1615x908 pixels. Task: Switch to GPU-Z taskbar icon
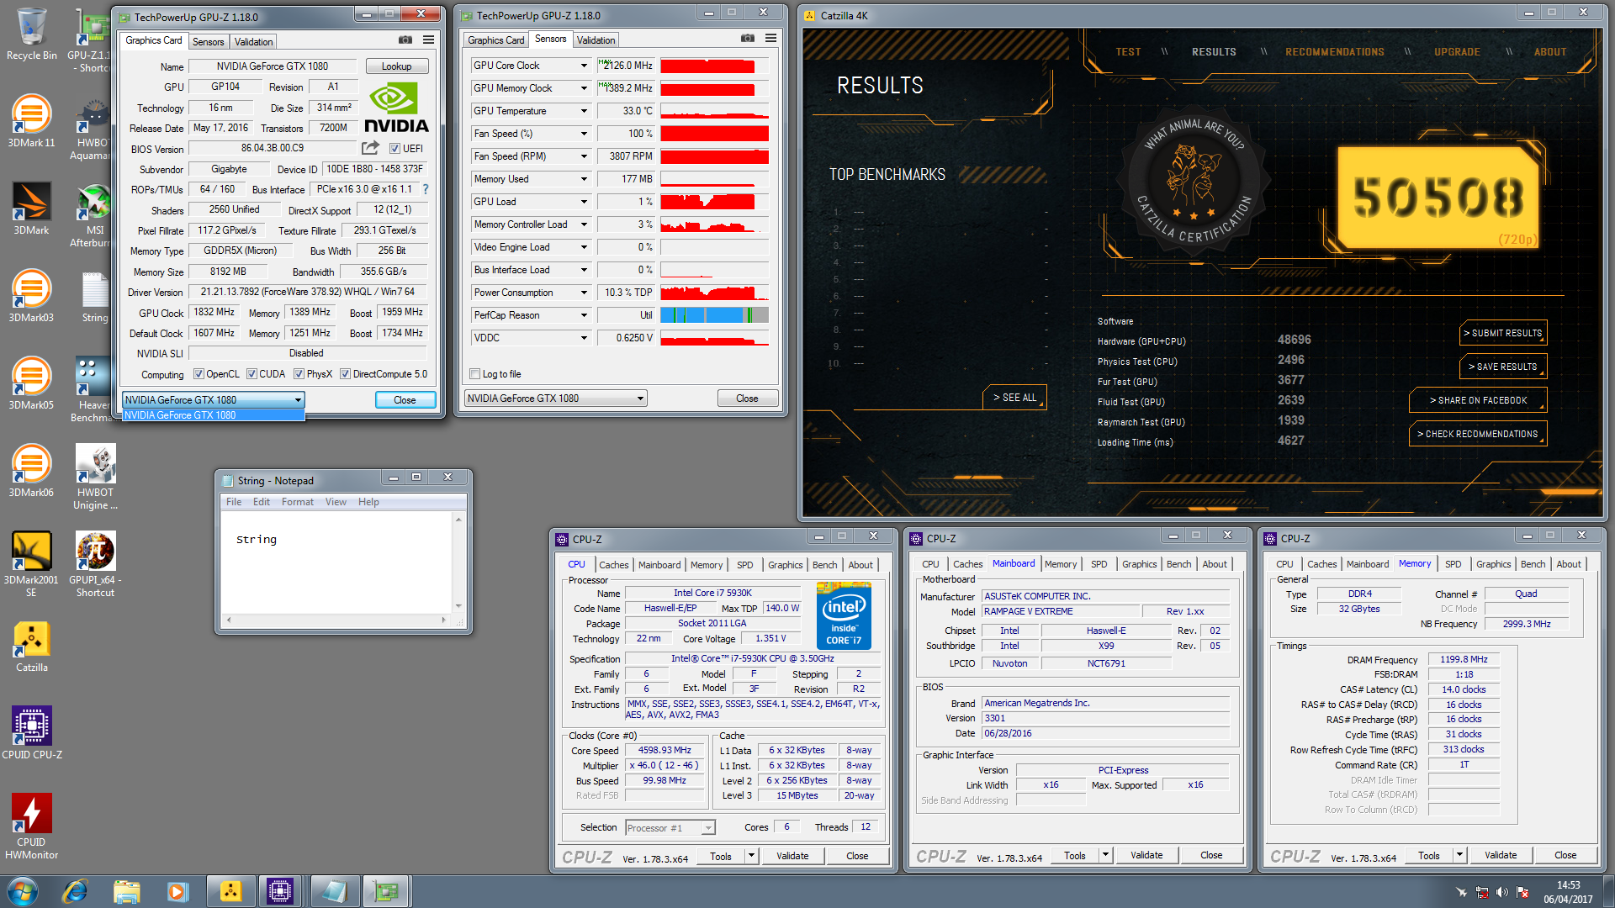tap(385, 890)
